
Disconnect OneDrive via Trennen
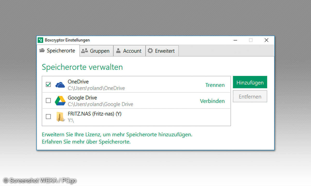click(x=215, y=85)
